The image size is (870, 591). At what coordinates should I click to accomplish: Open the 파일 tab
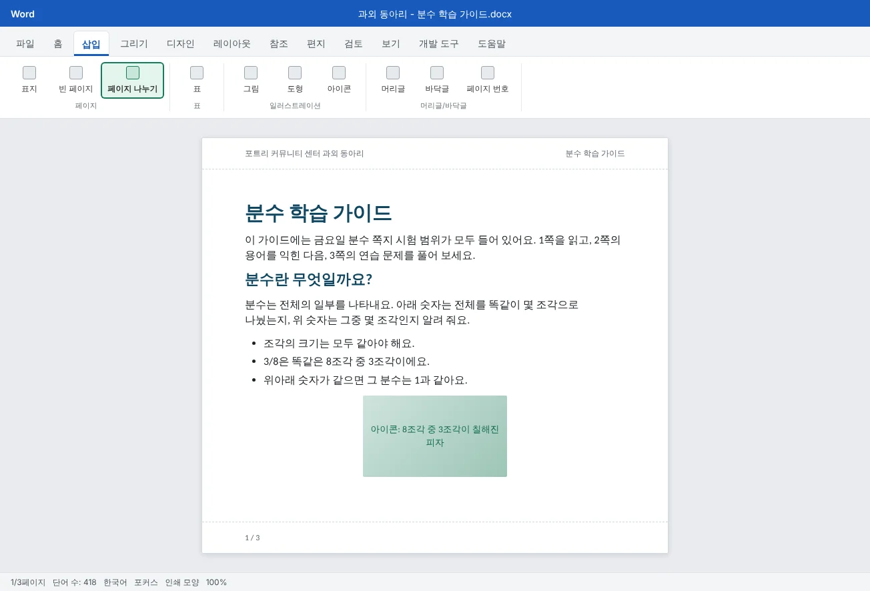(25, 44)
